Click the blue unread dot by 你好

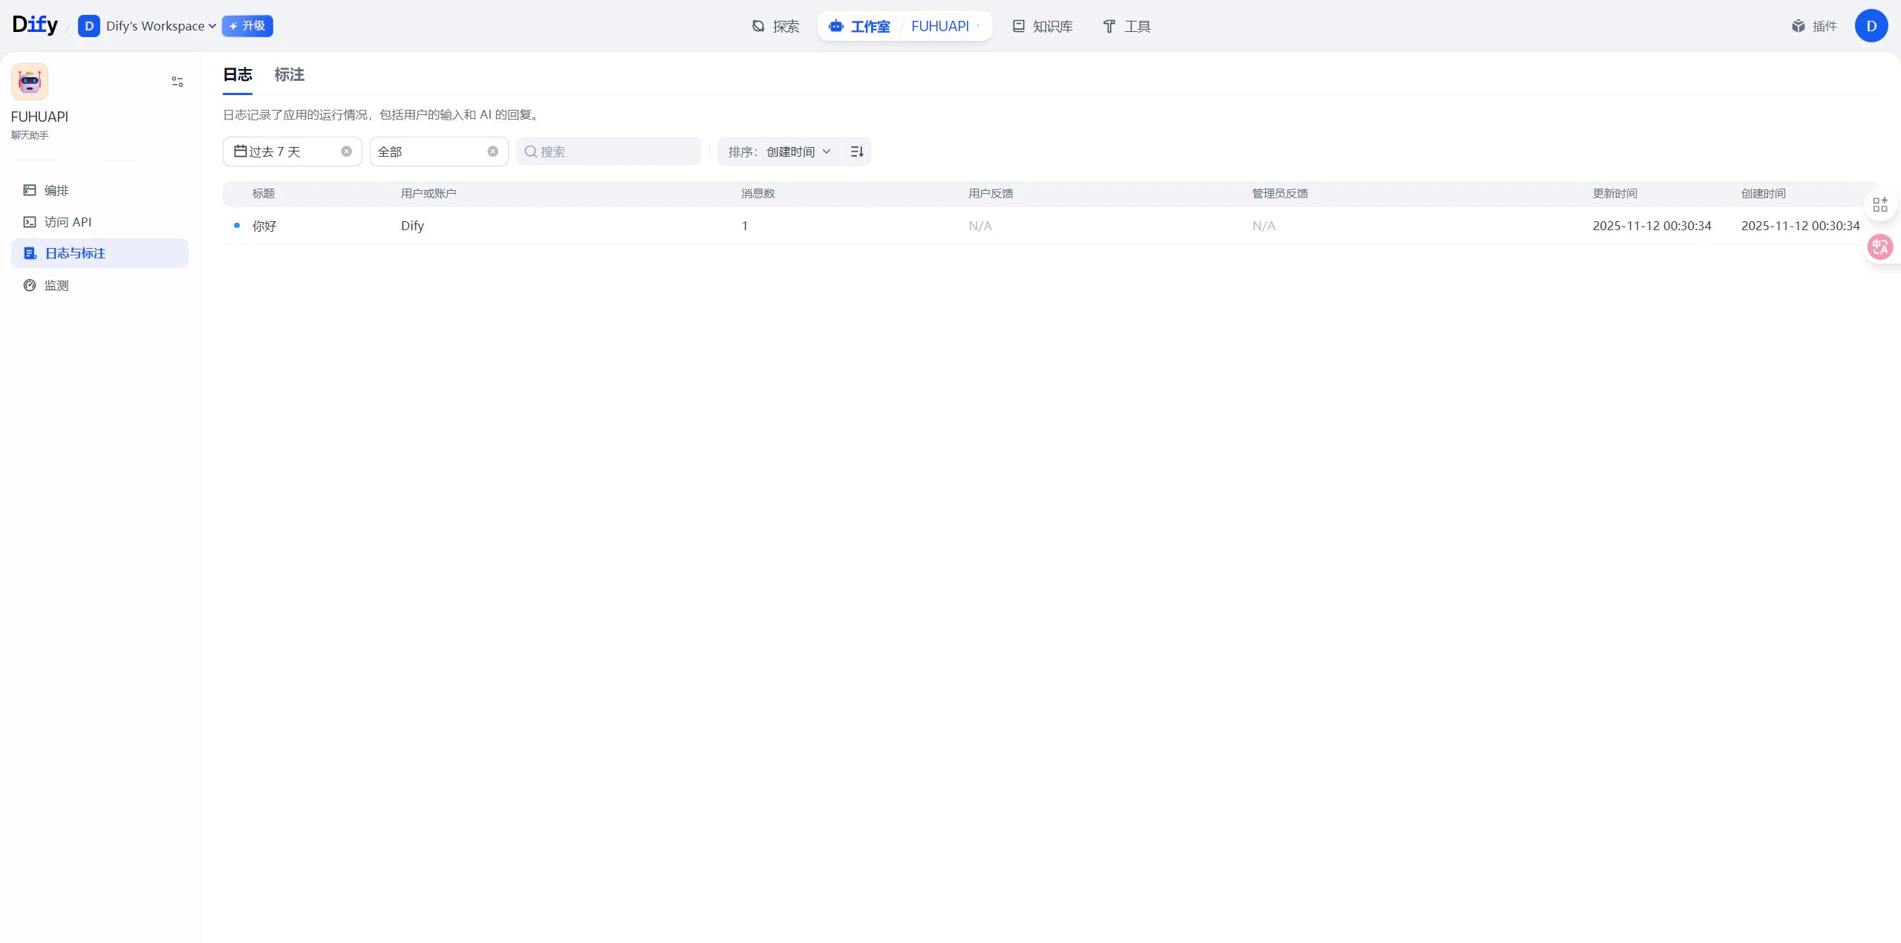tap(237, 225)
